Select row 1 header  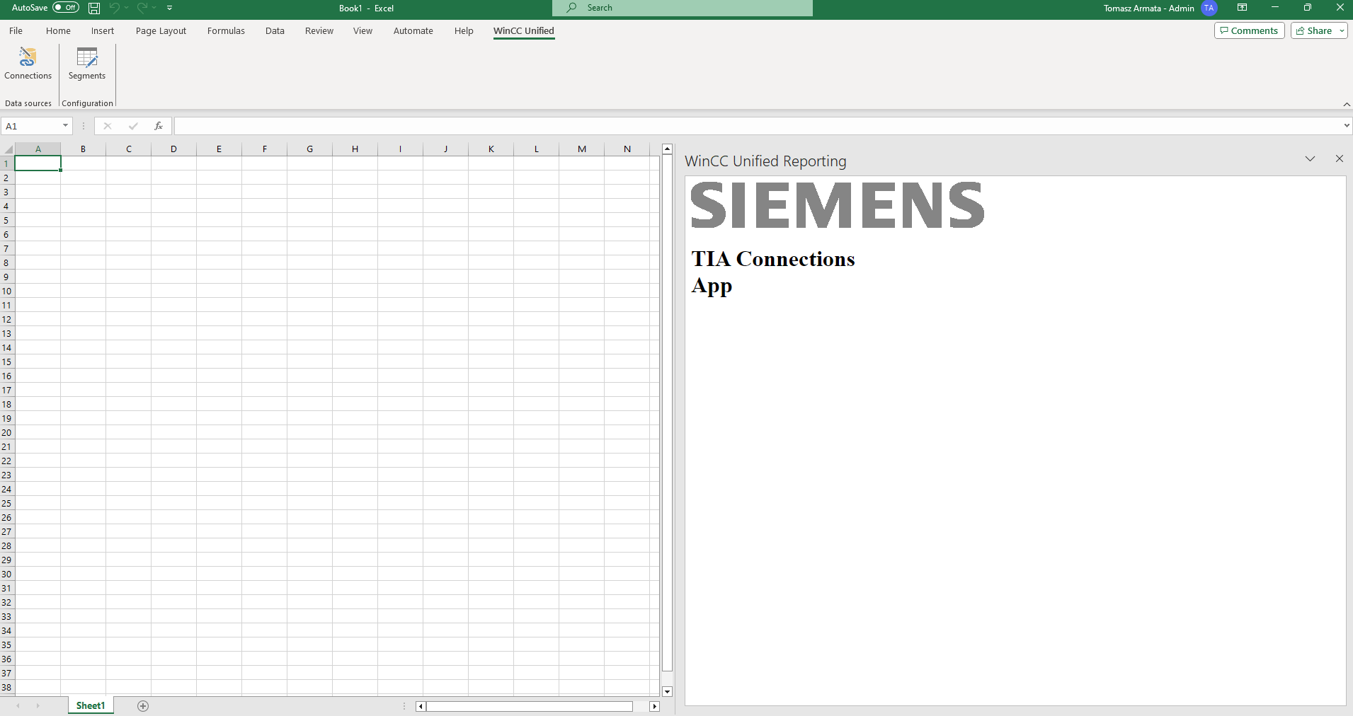tap(6, 163)
